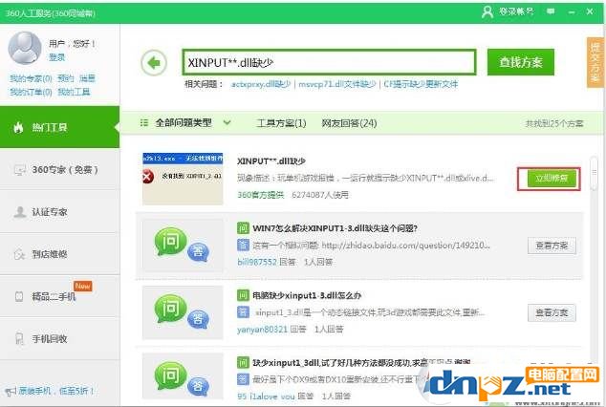Image resolution: width=606 pixels, height=407 pixels.
Task: Click the monitor icon beside 360专家
Action: (19, 169)
